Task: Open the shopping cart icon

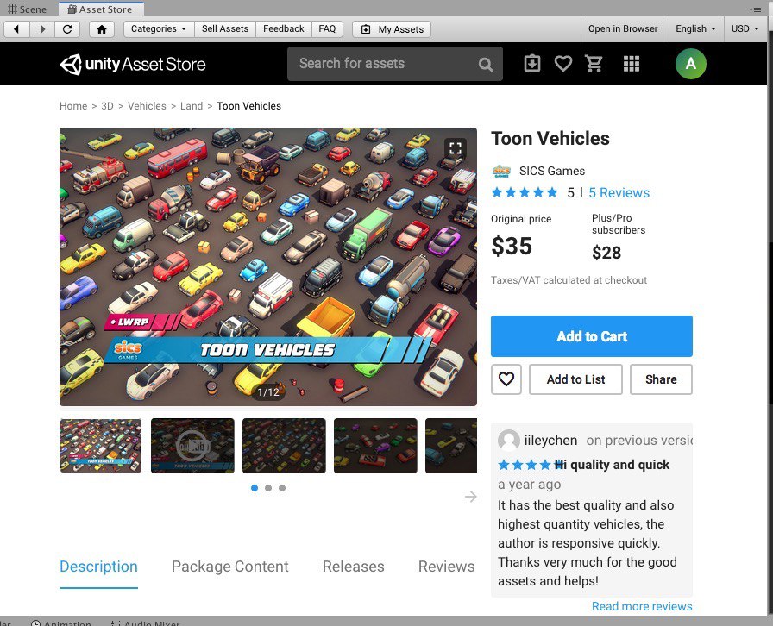Action: (594, 64)
